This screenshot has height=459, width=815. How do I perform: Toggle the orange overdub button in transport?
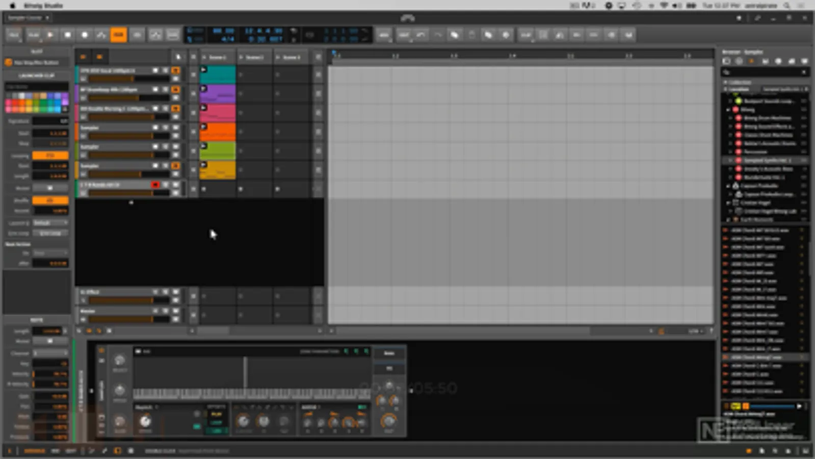[118, 35]
